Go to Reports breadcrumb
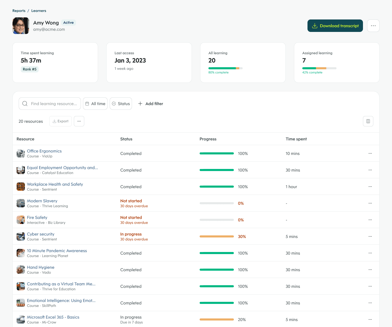The height and width of the screenshot is (327, 392). [19, 11]
